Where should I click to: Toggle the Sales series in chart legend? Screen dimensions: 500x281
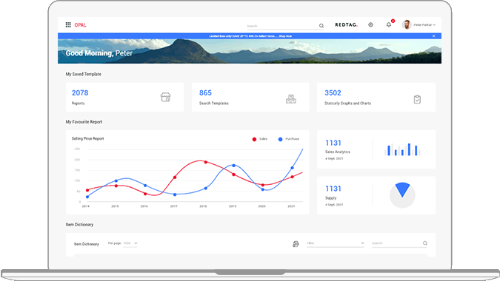pos(260,139)
